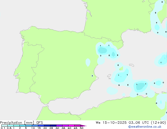This screenshot has width=167, height=129.
Task: Click the legend label "10"
Action: tap(33, 128)
